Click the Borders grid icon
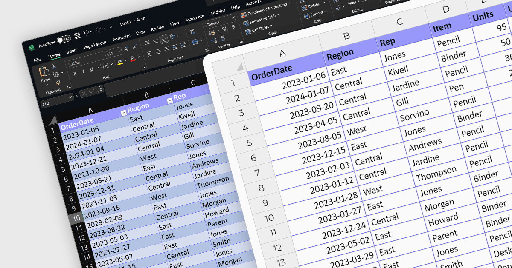 coord(106,66)
